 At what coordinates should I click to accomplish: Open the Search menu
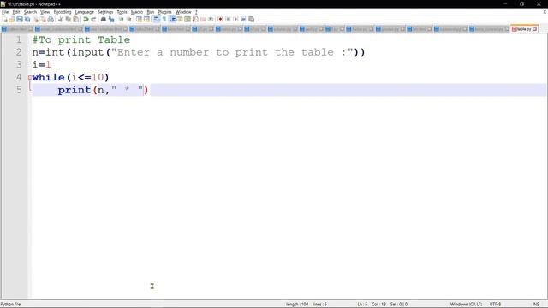[x=30, y=12]
